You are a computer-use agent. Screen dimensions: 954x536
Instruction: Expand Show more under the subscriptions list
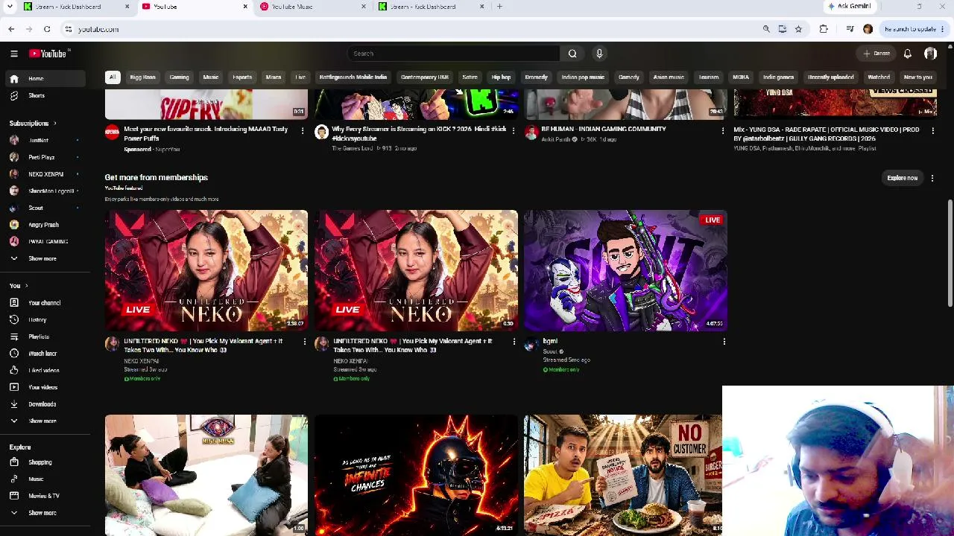point(42,258)
